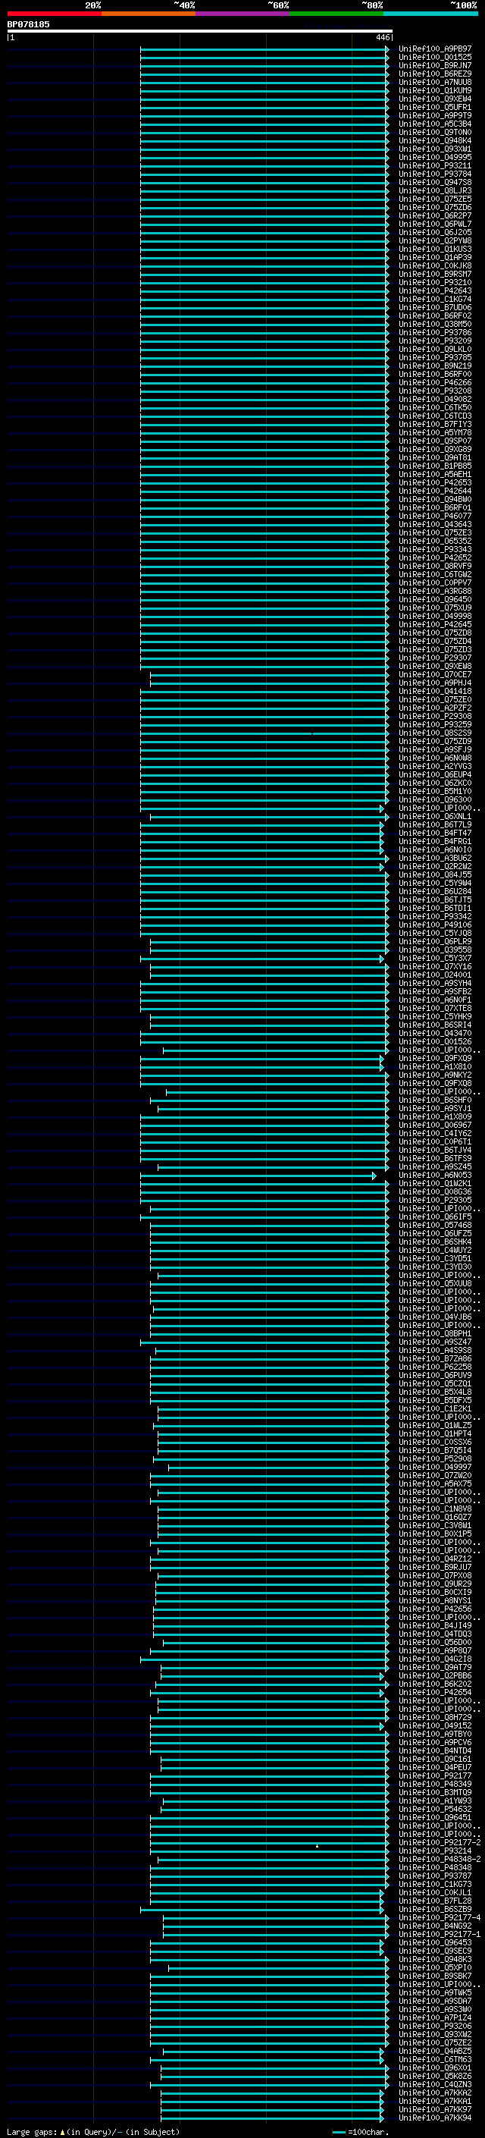Select hit label UniRef100_A9NKY2
This screenshot has height=2138, width=485.
(x=434, y=1075)
